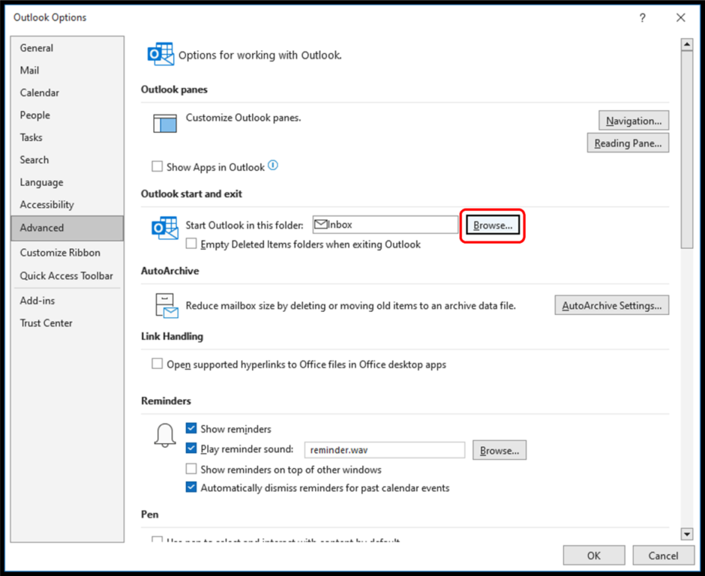Enable Empty Deleted Items folders when exiting Outlook

190,244
